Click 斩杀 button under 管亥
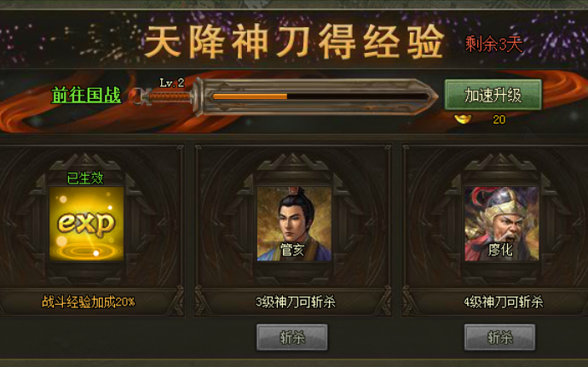The image size is (588, 367). tap(292, 337)
